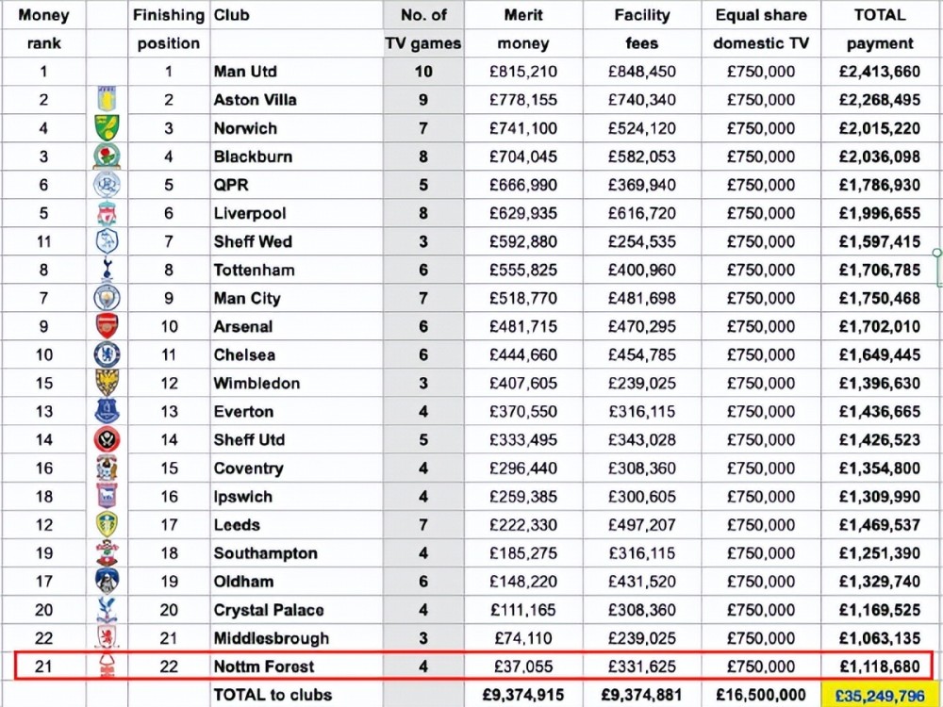Select the Sheff Utd crest icon
This screenshot has width=943, height=707.
[107, 440]
